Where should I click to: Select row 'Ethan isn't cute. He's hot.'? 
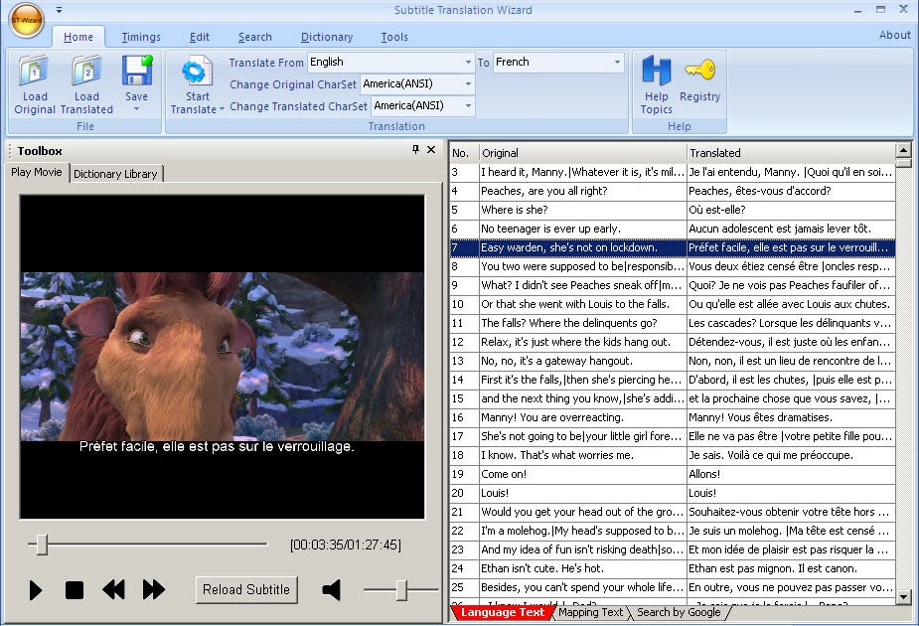(x=673, y=568)
